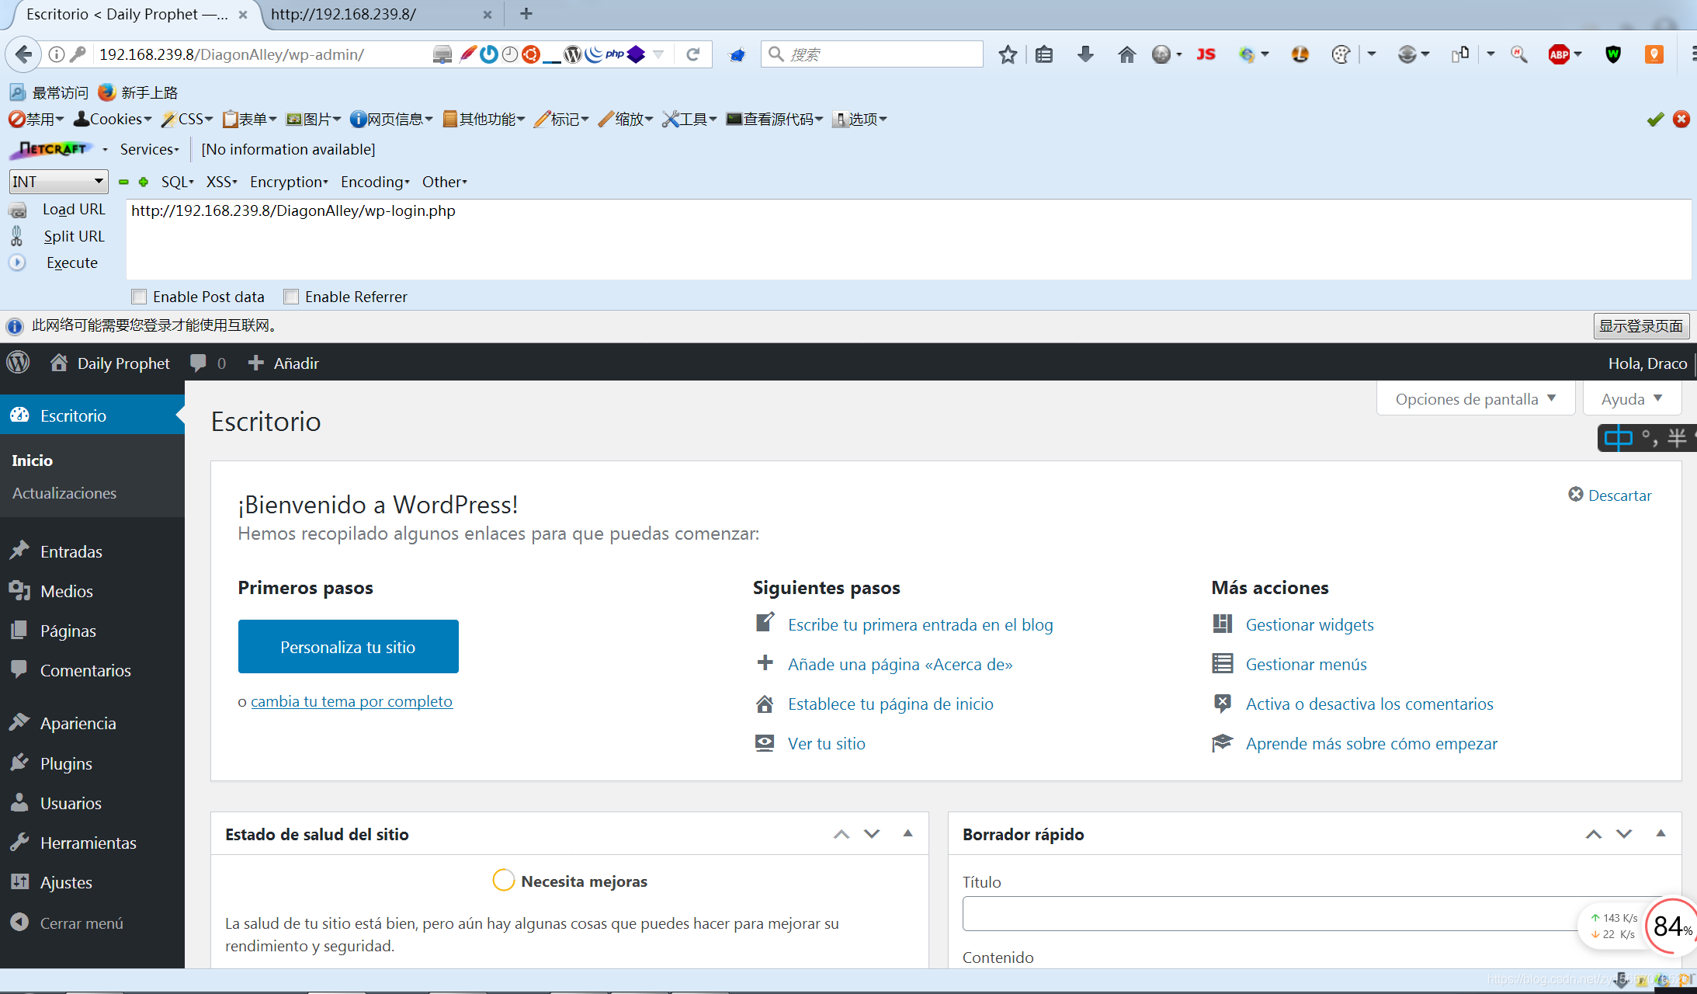Click the WordPress logo in the address bar

click(x=572, y=54)
